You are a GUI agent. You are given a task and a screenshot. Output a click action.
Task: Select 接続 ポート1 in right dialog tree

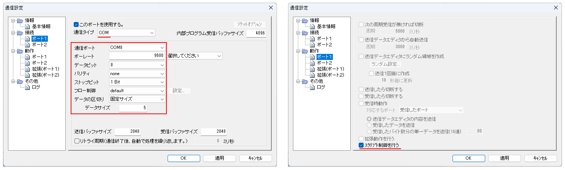click(324, 39)
